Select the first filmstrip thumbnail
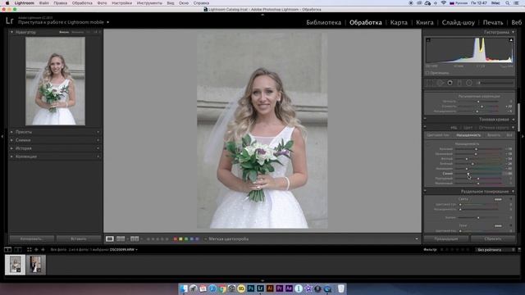 tap(15, 265)
